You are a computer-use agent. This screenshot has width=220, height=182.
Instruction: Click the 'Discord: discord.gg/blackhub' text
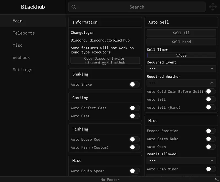point(100,40)
